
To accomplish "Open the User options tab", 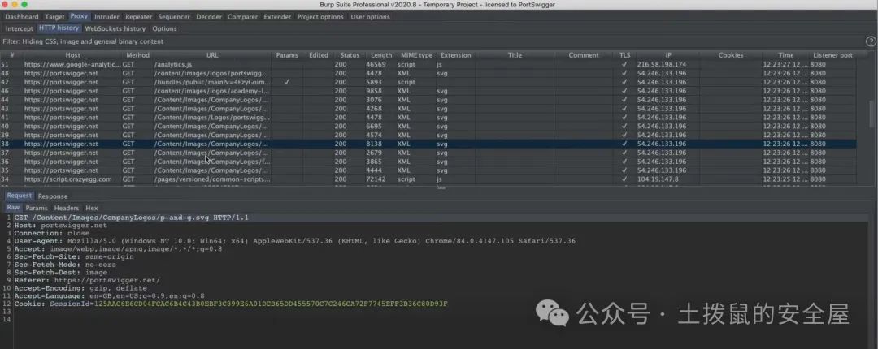I will tap(370, 17).
